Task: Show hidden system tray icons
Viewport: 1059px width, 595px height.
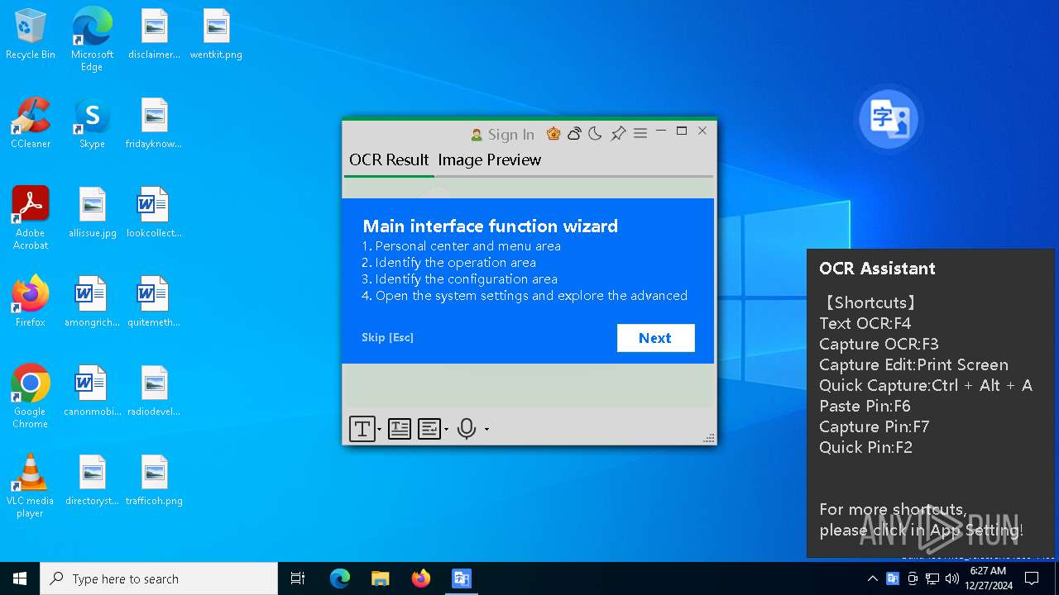Action: tap(872, 578)
